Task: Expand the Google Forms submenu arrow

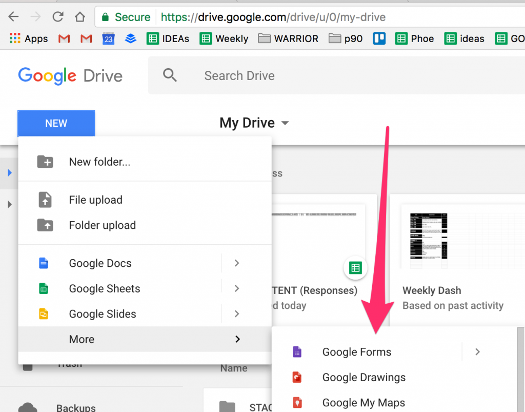Action: tap(477, 352)
